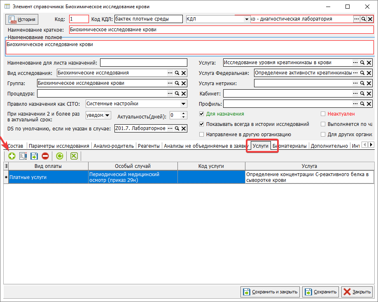Clear the Профиль field
Screen dimensions: 378x302
(x=369, y=104)
